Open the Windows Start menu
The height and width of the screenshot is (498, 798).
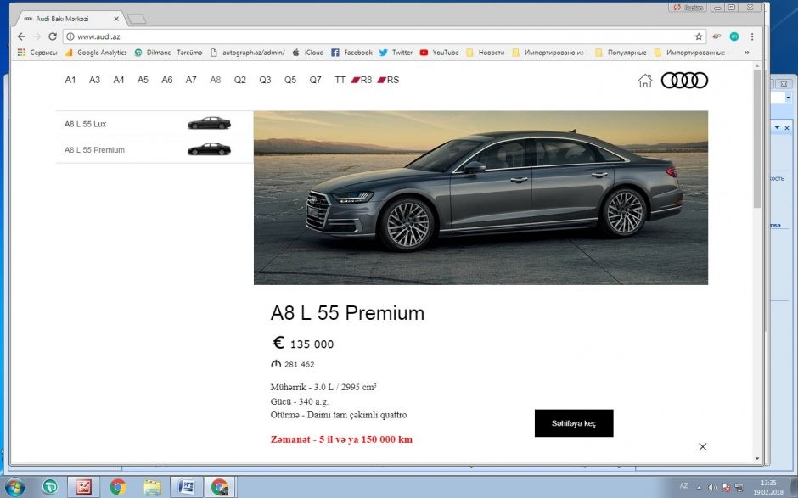point(15,487)
